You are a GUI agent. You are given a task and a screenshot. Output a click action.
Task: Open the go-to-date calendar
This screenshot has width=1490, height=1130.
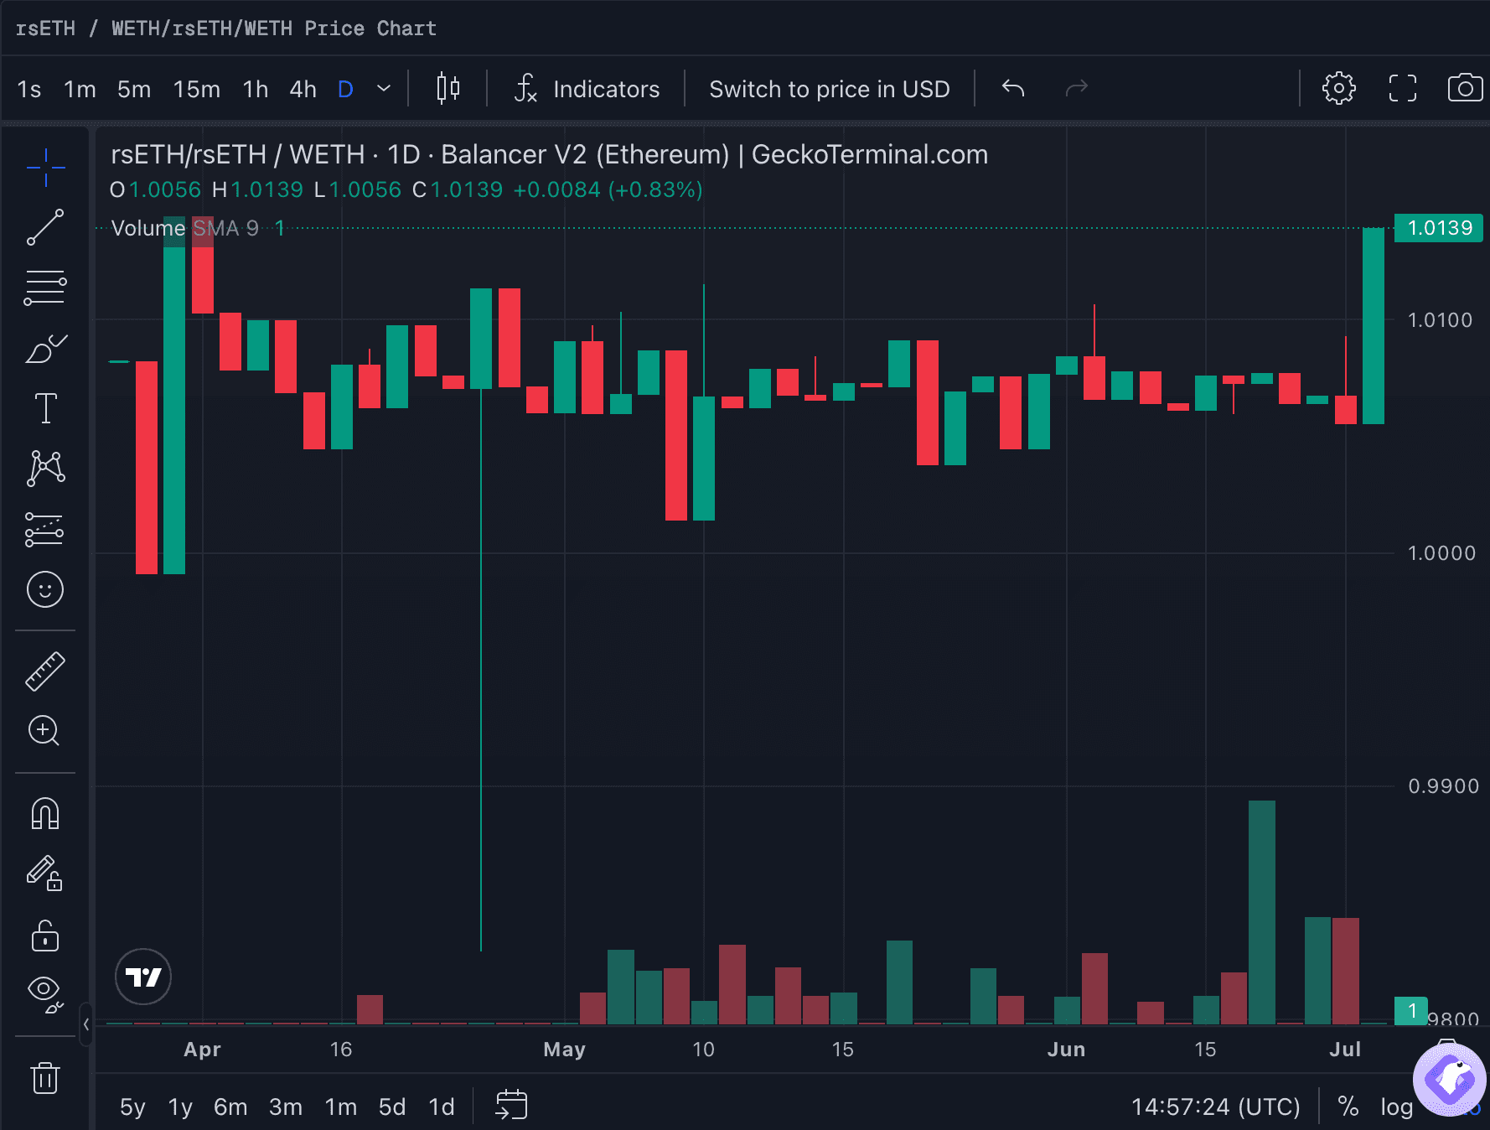[x=511, y=1105]
